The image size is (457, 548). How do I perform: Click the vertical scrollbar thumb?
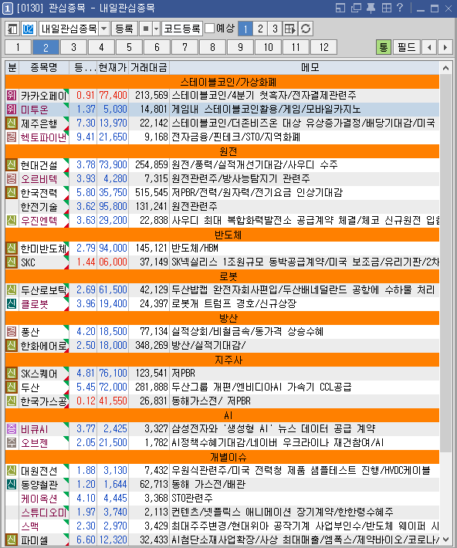[445, 262]
